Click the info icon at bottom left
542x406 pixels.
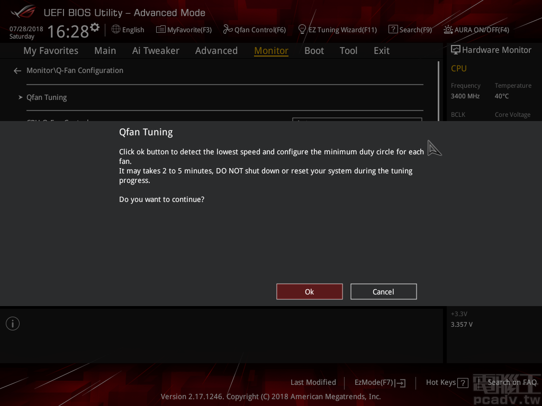pos(13,324)
